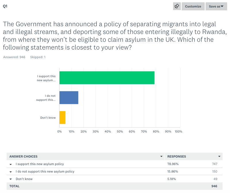The image size is (230, 193).
Task: Expand the 'I do not support' row arrow
Action: pos(11,172)
